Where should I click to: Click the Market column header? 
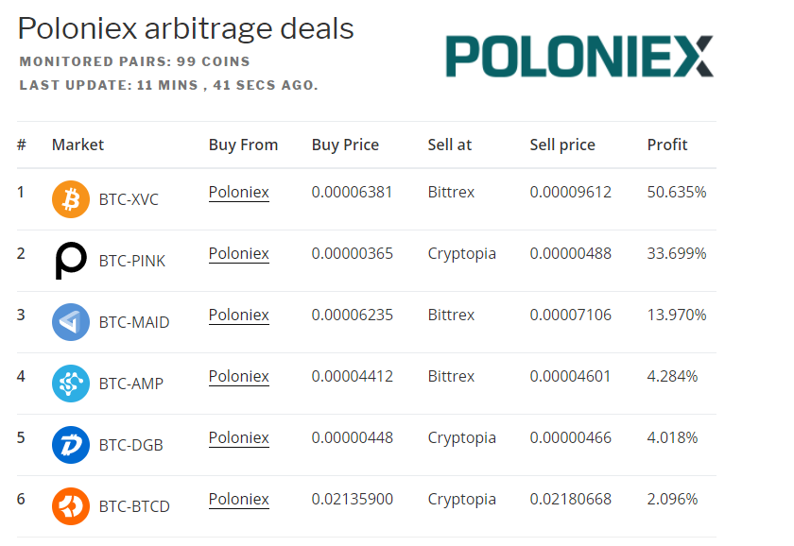pos(78,145)
